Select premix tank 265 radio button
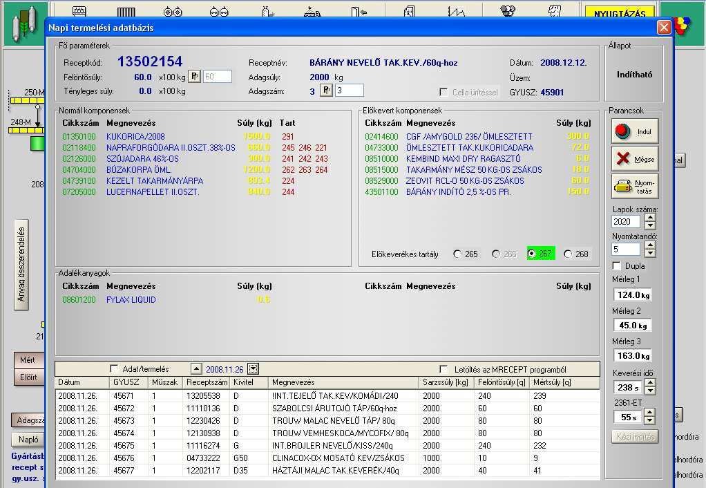This screenshot has height=488, width=706. pos(457,254)
